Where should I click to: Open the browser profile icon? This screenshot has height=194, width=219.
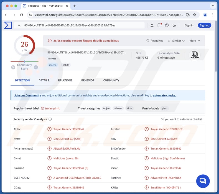(205, 15)
